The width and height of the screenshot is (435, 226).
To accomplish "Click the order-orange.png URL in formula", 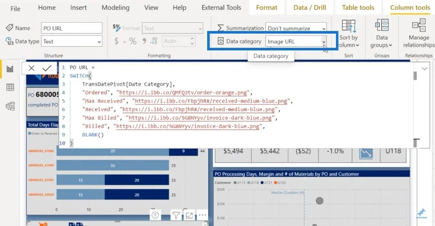I will click(183, 93).
